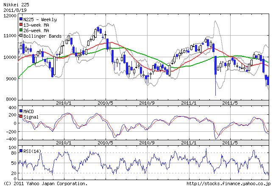The height and width of the screenshot is (186, 273).
Task: Click the blue N225 - Weekly legend swatch
Action: [21, 19]
